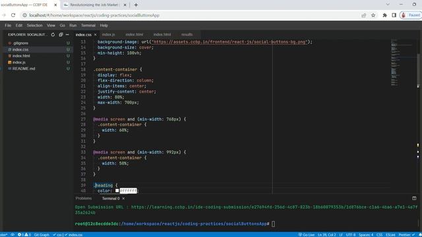Click the Explorer minimize dash icon

[x=67, y=35]
